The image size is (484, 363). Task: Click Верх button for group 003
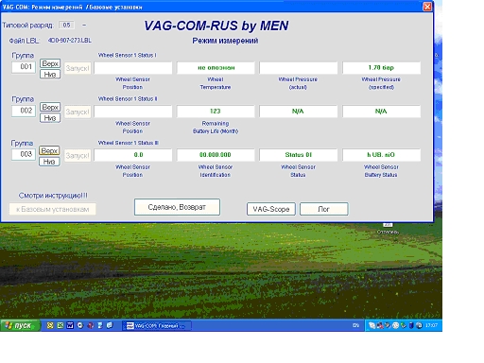click(49, 150)
